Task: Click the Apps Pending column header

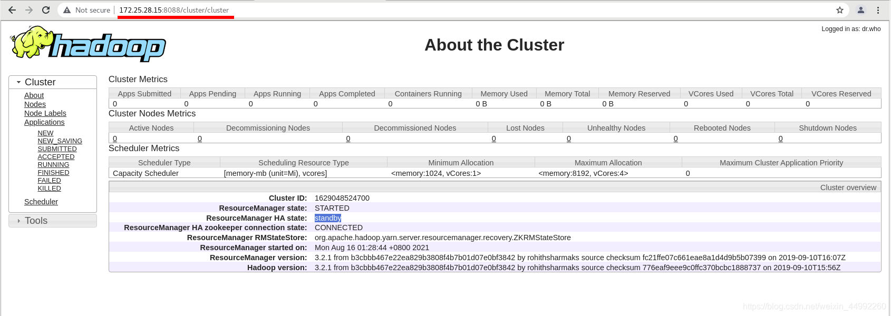Action: 212,94
